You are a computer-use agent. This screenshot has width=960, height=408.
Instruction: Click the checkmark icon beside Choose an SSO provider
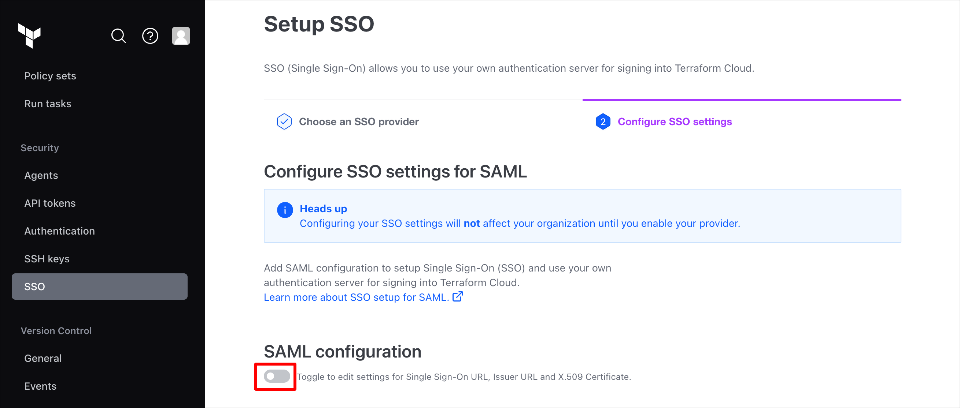284,121
